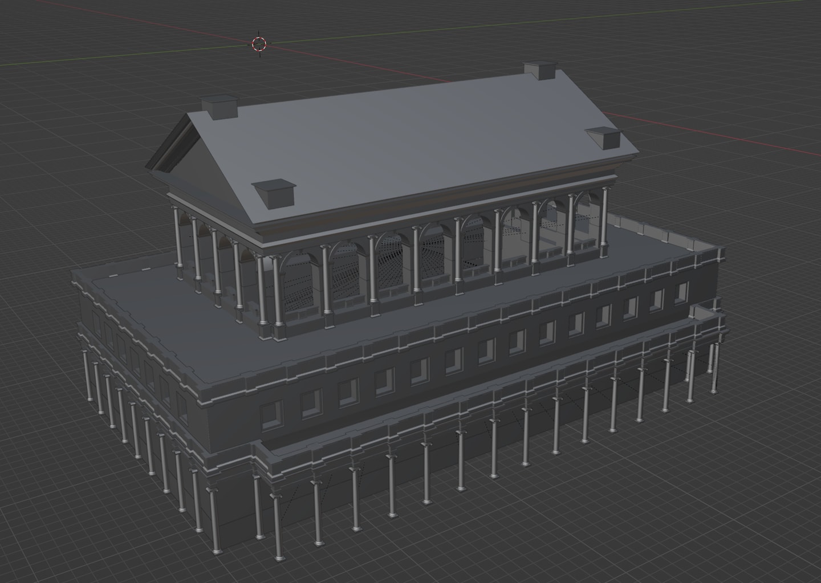Click the red-white 3D cursor crosshair
Viewport: 821px width, 583px height.
pos(259,44)
